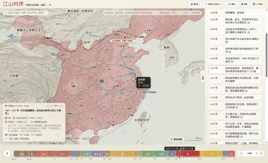Open the 1421 年 迁都北京 event
The width and height of the screenshot is (268, 163).
tap(235, 79)
